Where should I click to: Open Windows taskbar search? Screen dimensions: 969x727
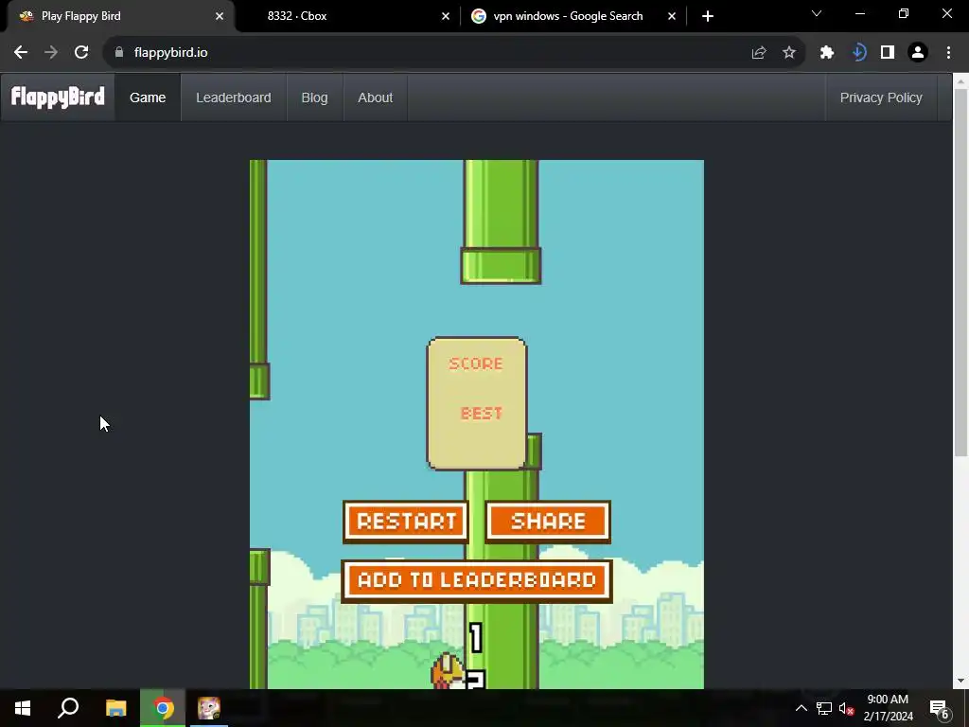point(68,708)
